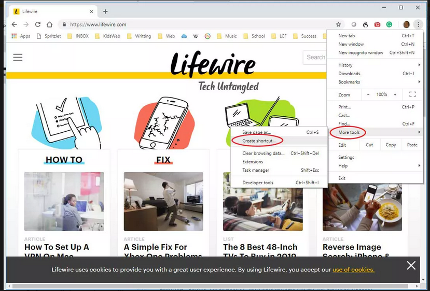Close the cookie notice banner

(x=411, y=265)
